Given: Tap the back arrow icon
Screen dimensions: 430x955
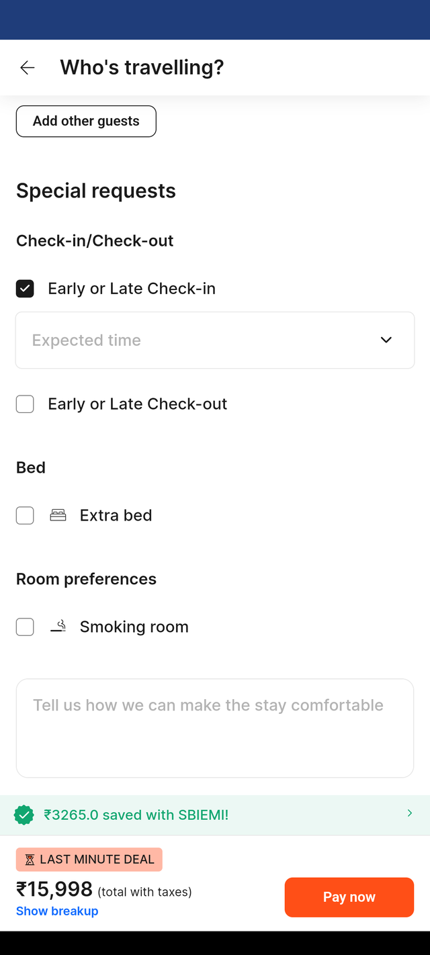Looking at the screenshot, I should [27, 67].
